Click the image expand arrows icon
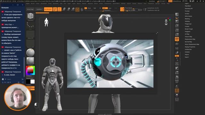The image size is (205, 115). (x=157, y=33)
